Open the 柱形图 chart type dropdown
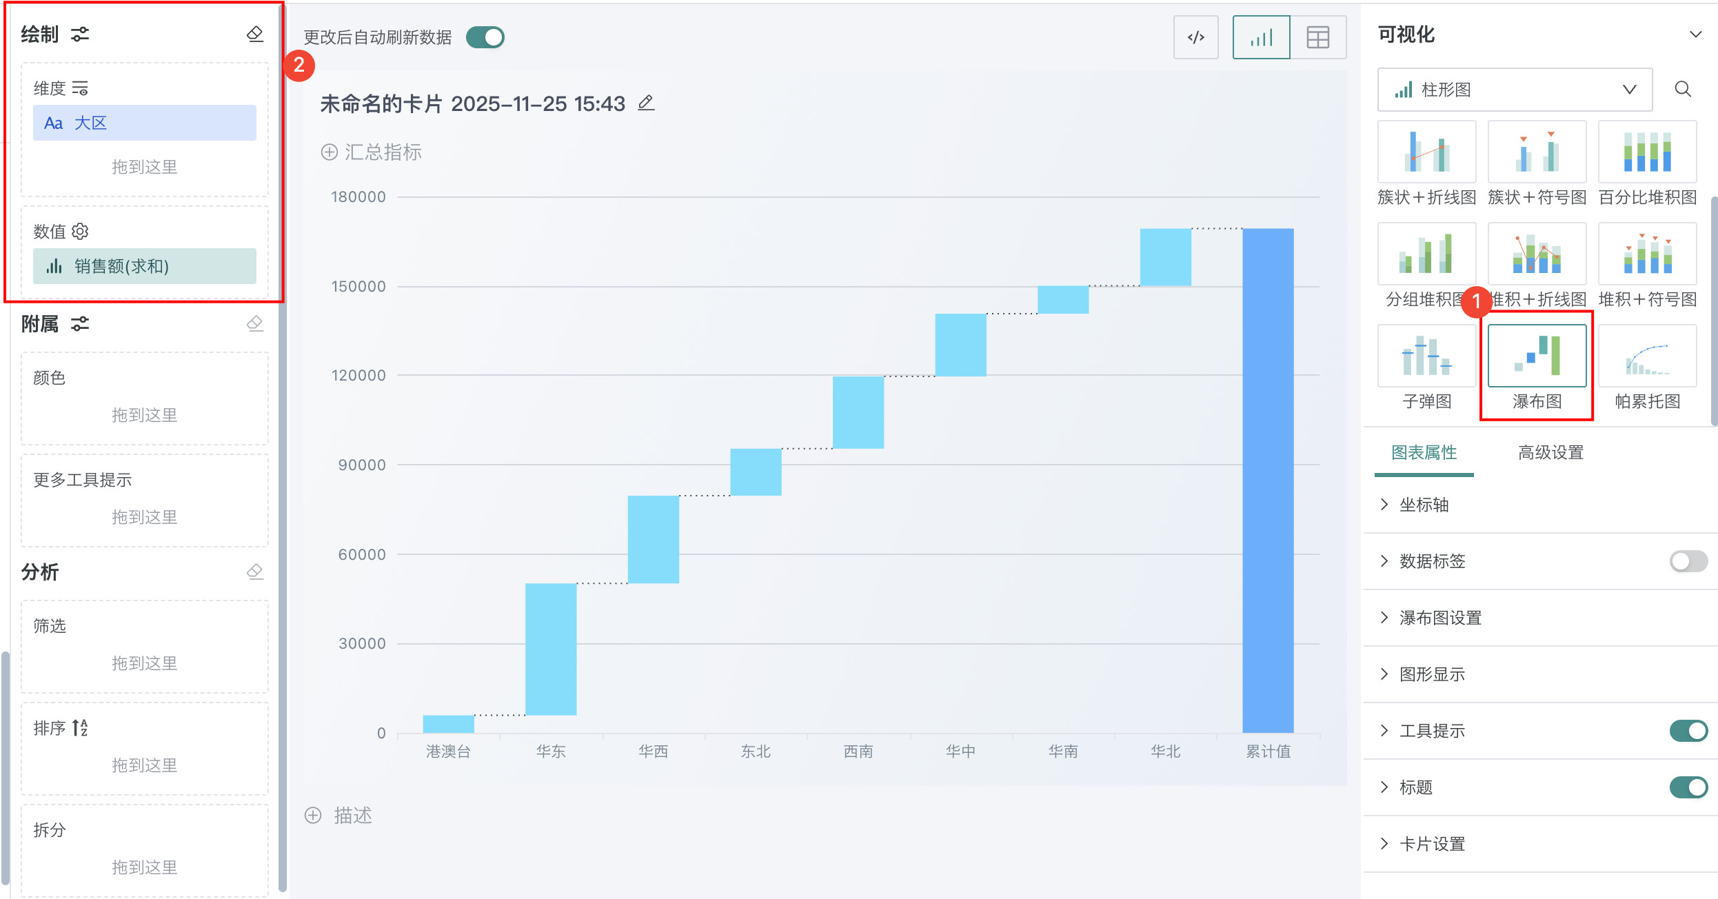Viewport: 1718px width, 899px height. [1515, 90]
